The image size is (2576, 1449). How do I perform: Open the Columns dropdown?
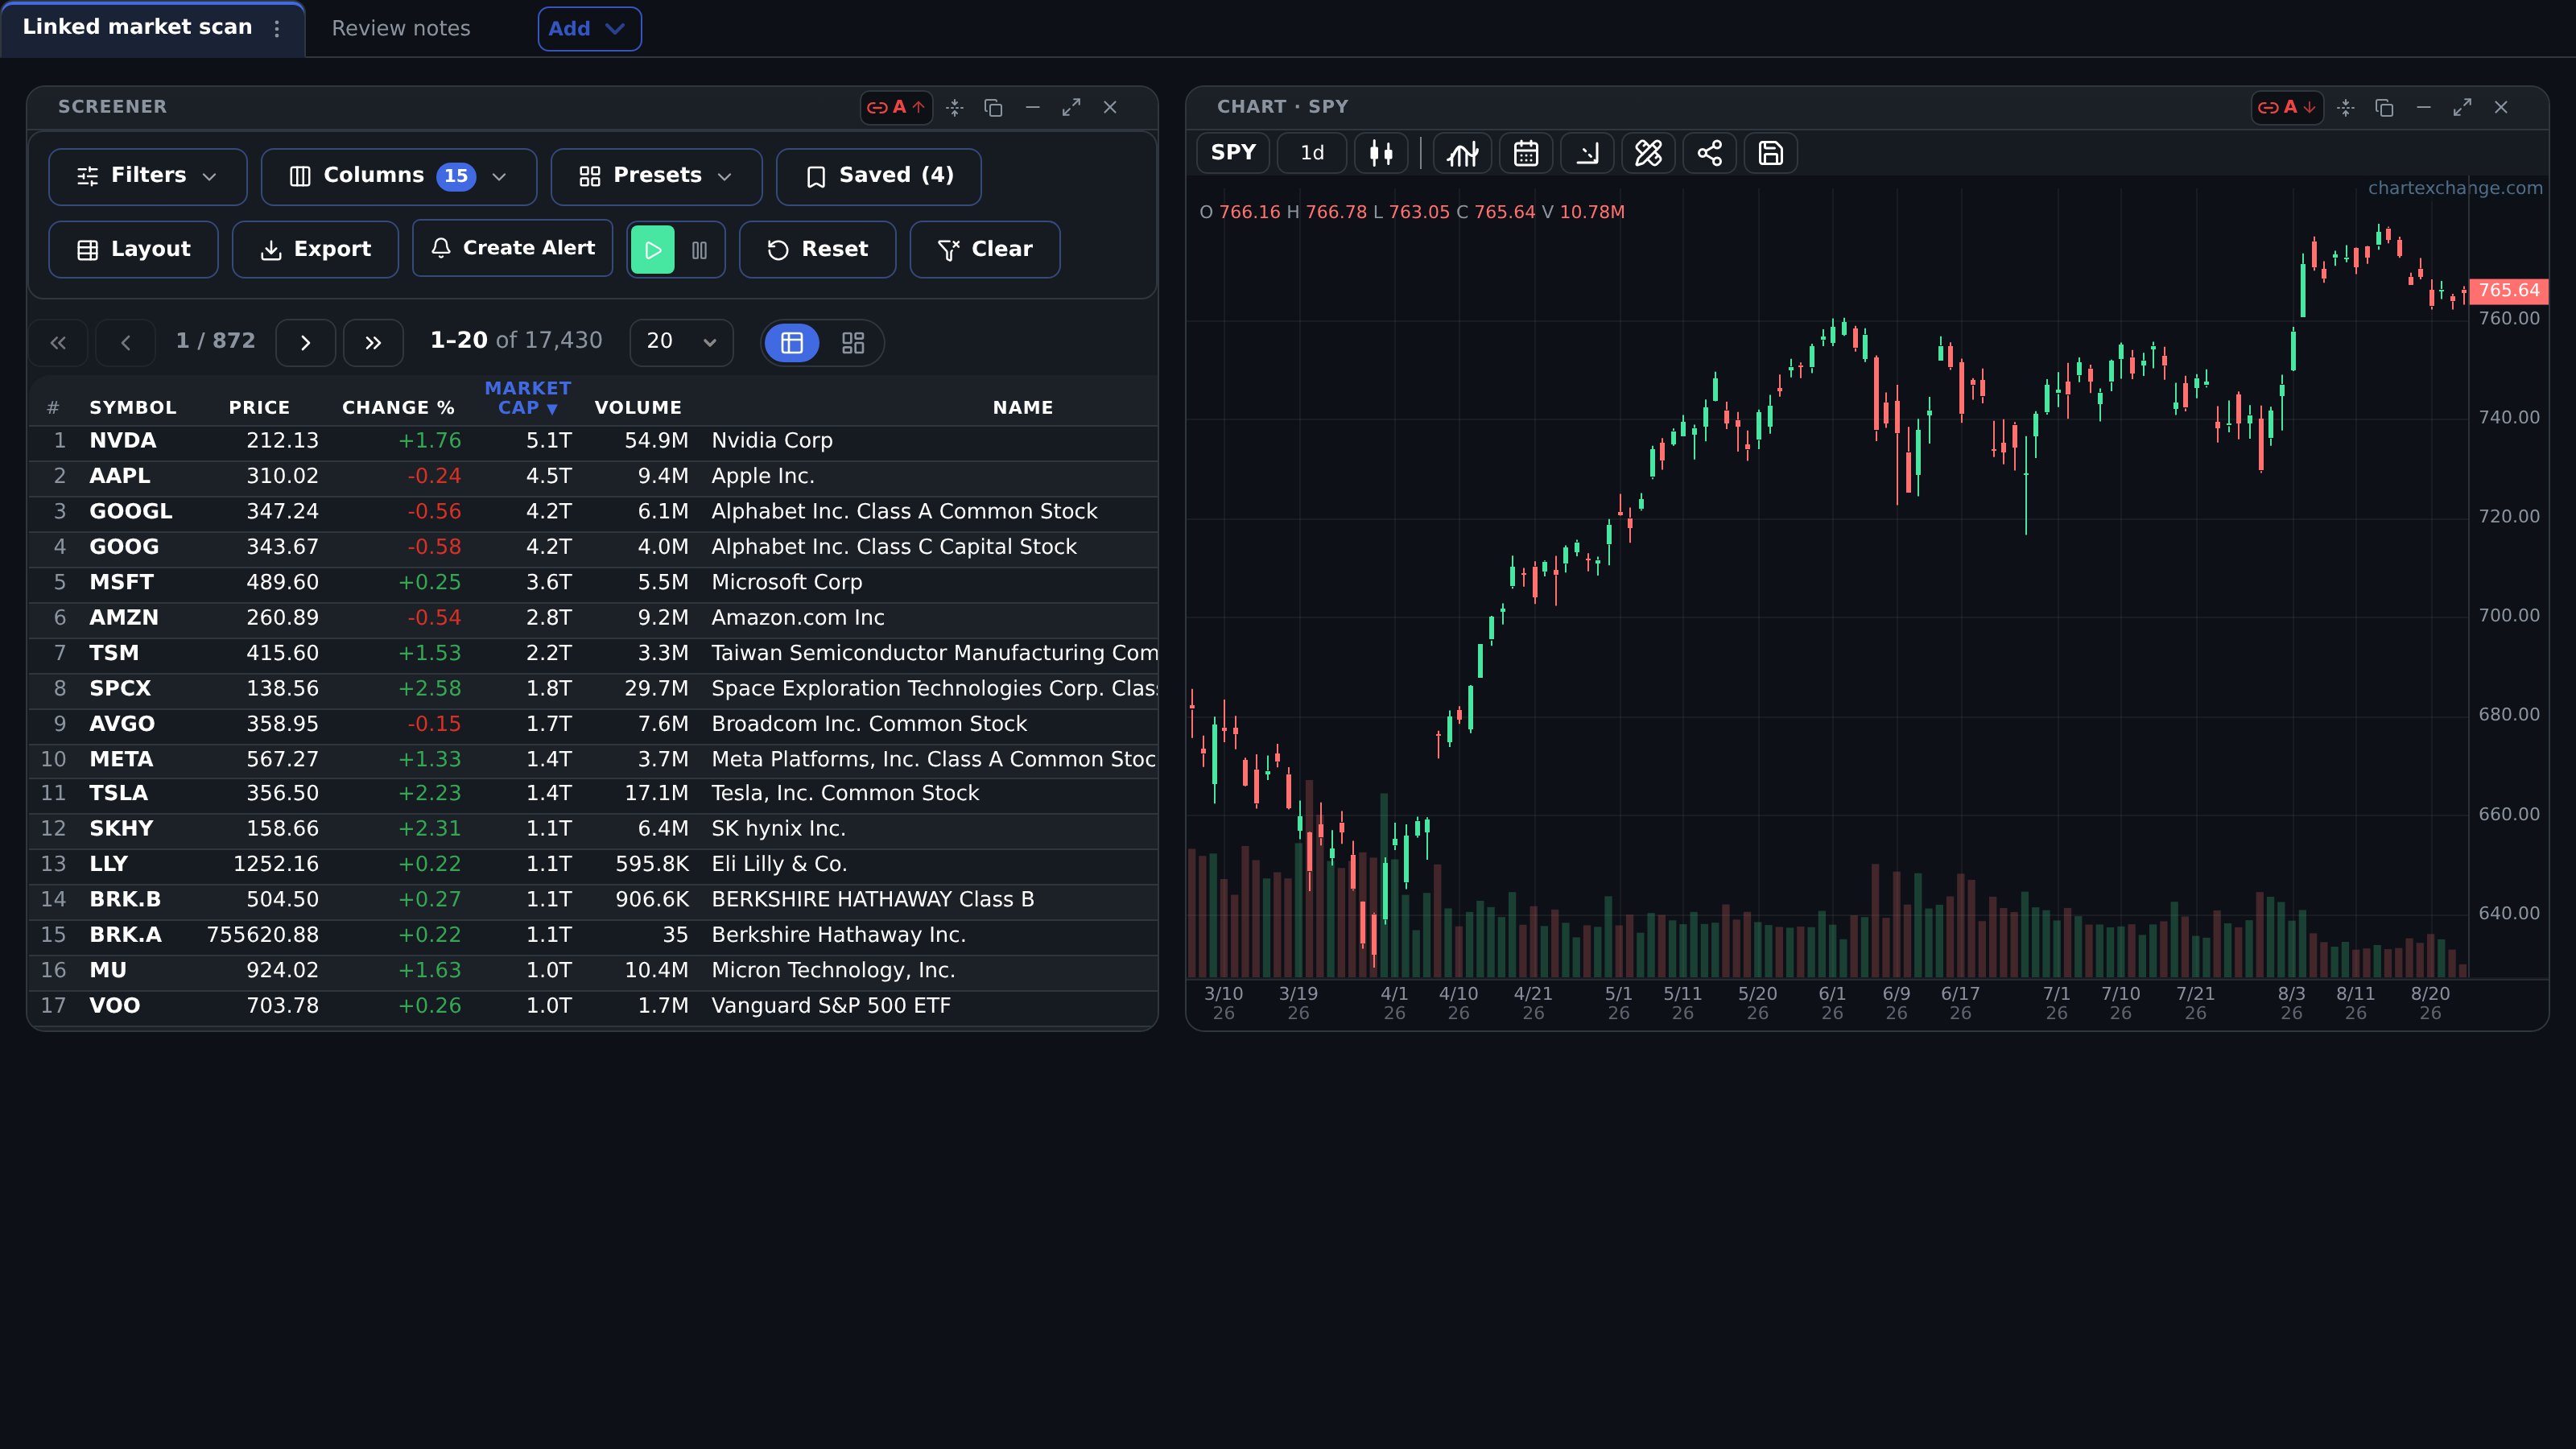[x=399, y=176]
